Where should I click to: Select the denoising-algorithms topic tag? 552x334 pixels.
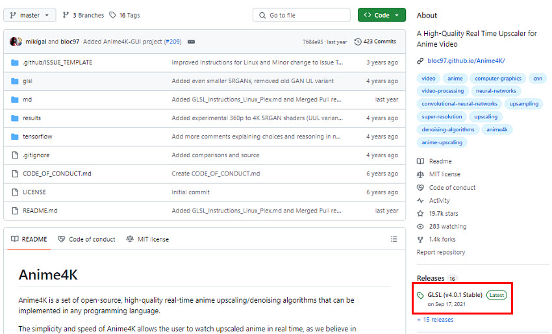[x=448, y=130]
